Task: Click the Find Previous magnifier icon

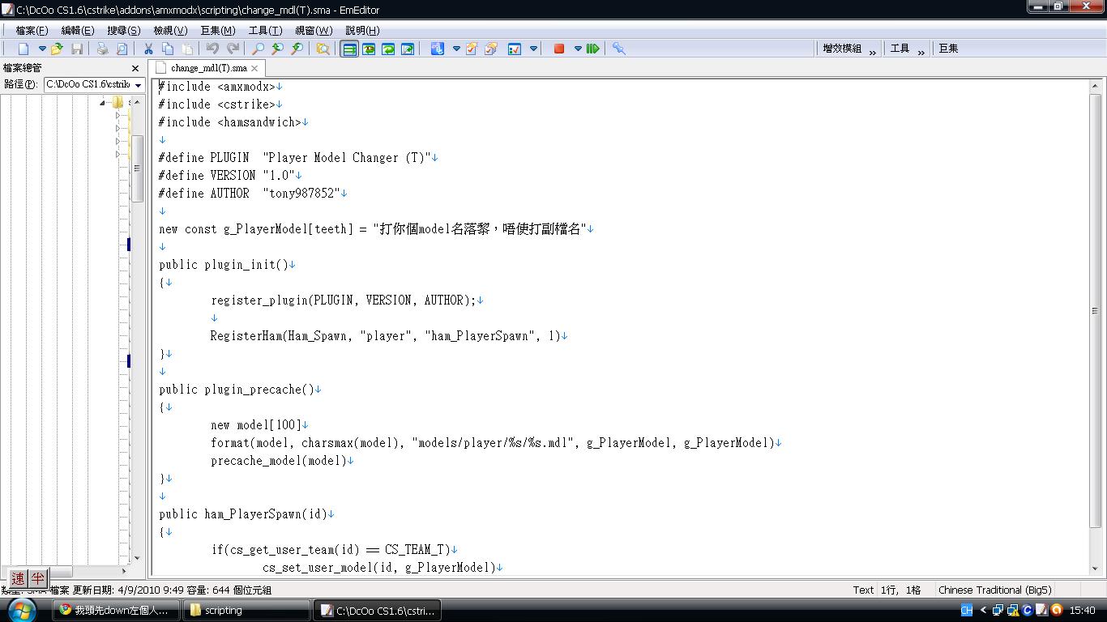Action: click(x=278, y=49)
